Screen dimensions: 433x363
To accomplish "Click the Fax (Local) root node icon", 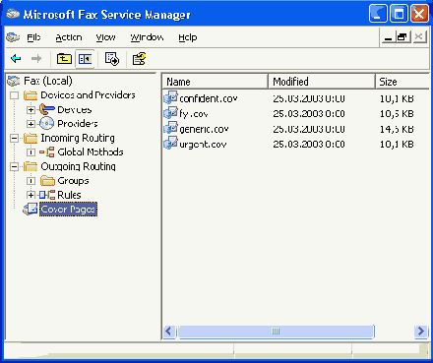I will point(14,81).
